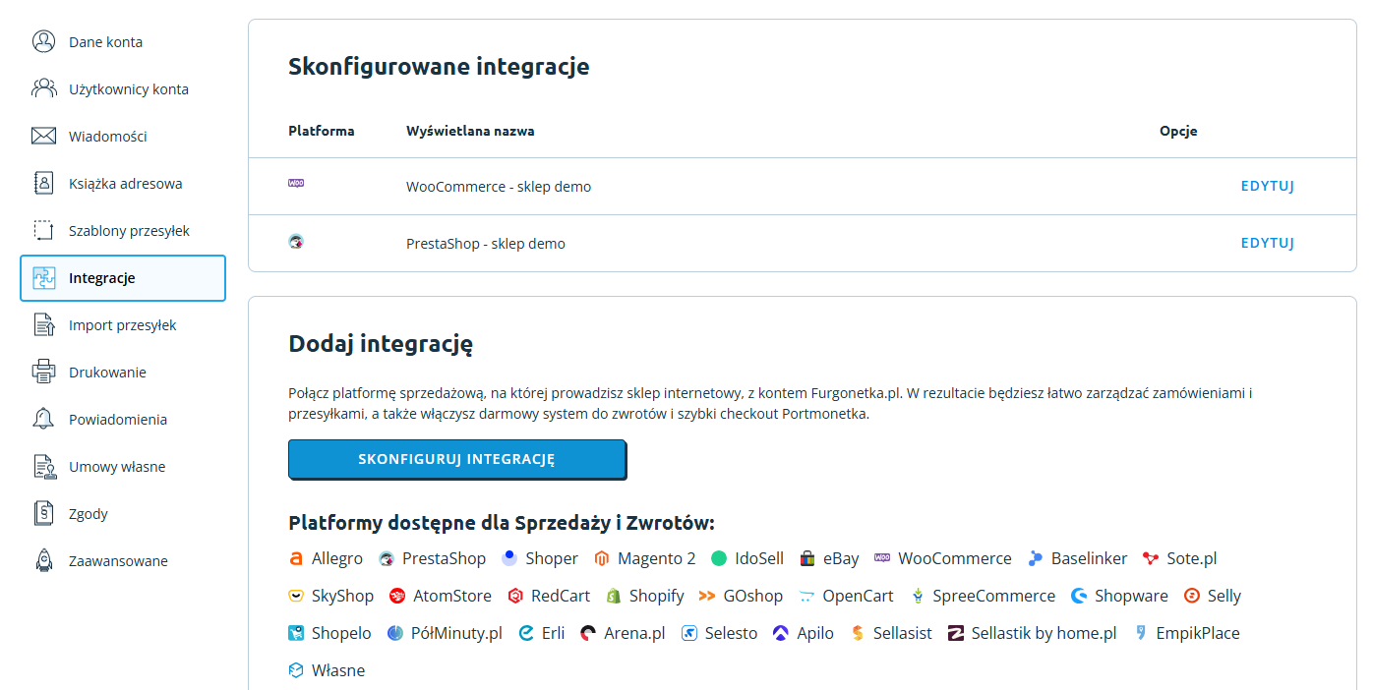
Task: Open the Zaawansowane rocket icon
Action: (43, 560)
